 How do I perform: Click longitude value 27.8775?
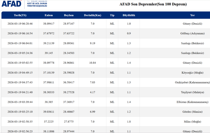[69, 122]
